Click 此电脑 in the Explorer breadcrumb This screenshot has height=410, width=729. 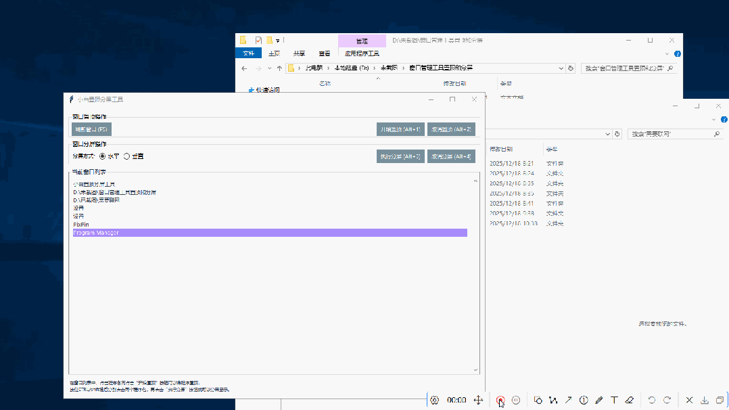pos(314,68)
